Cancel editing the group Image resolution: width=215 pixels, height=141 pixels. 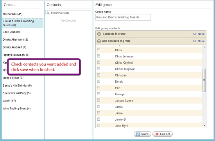click(163, 134)
